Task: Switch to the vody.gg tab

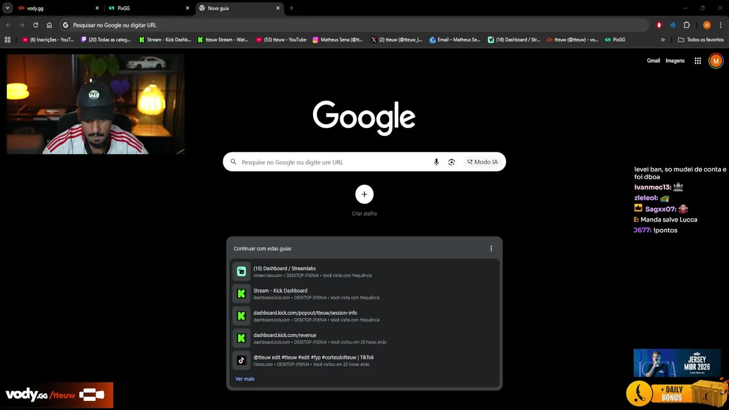Action: [x=58, y=8]
